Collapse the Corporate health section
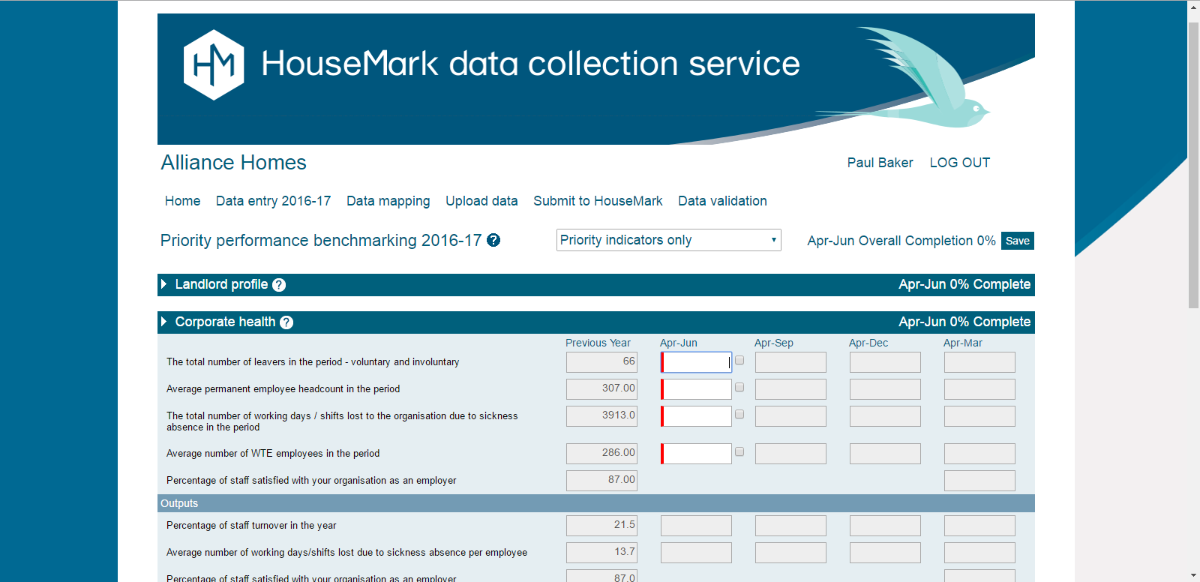1200x582 pixels. pos(163,322)
